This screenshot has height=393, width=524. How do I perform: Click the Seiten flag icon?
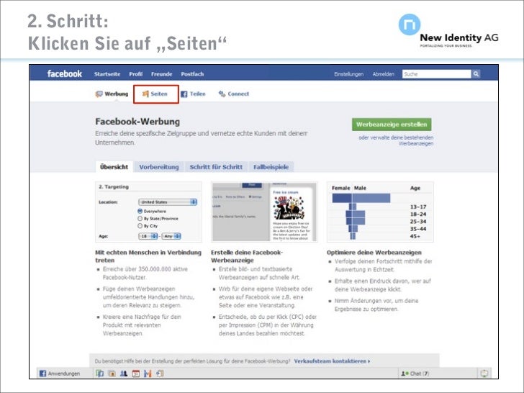(145, 94)
